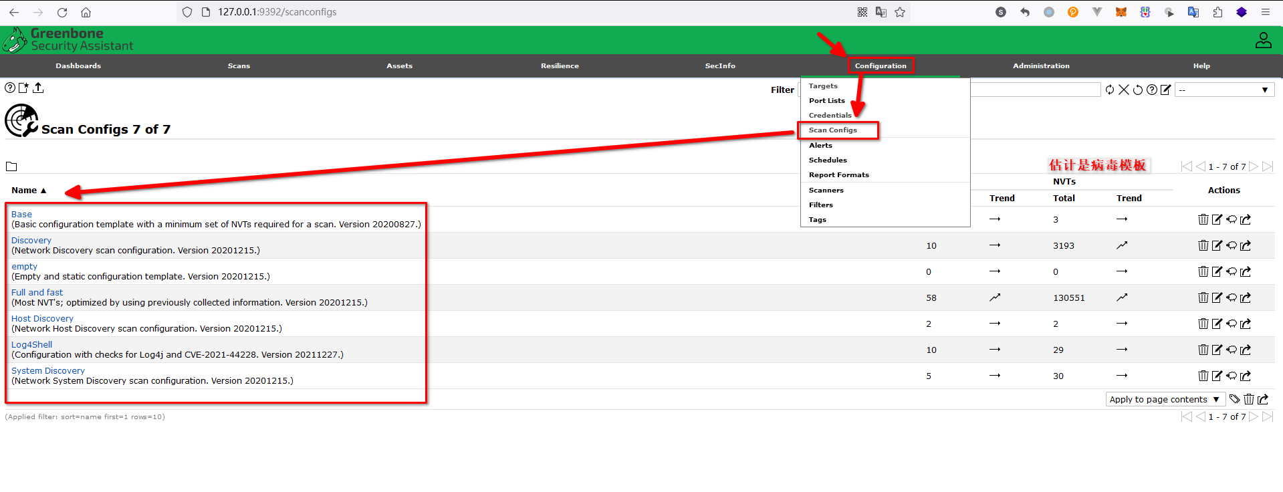
Task: Open the saved filter dropdown
Action: tap(1224, 90)
